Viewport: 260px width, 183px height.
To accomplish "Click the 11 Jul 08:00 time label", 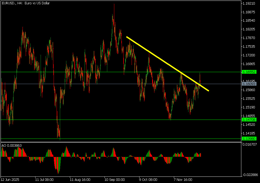I will pyautogui.click(x=44, y=179).
